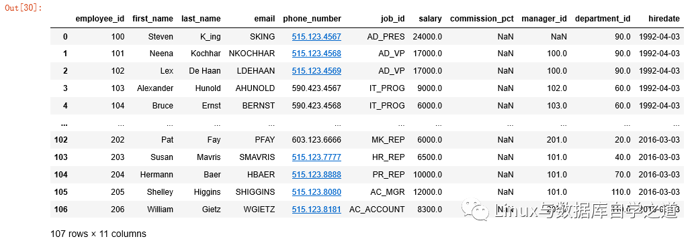Image resolution: width=700 pixels, height=241 pixels.
Task: Open phone link 515.123.8181 for William
Action: pos(316,209)
